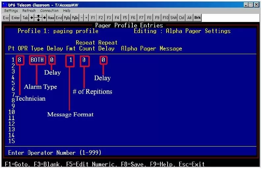Image resolution: width=262 pixels, height=169 pixels.
Task: Toggle the Shft modifier key
Action: [x=174, y=17]
